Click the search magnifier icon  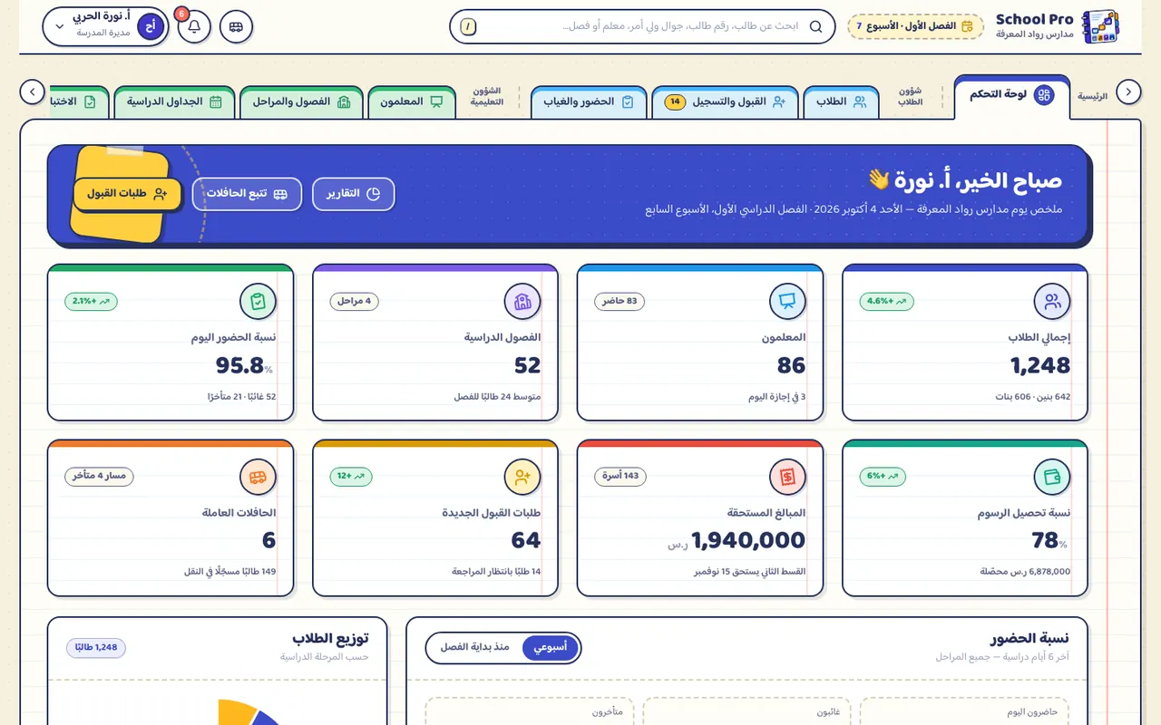click(x=815, y=26)
